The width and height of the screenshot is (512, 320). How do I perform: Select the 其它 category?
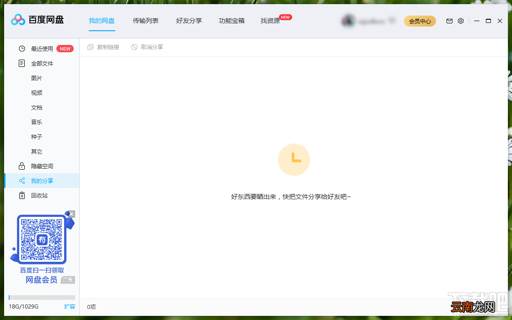tap(37, 152)
